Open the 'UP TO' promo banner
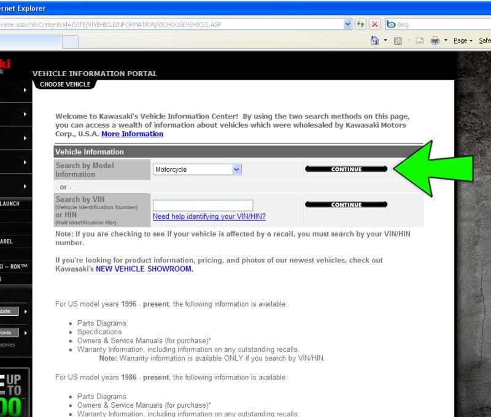The width and height of the screenshot is (491, 417). [15, 392]
